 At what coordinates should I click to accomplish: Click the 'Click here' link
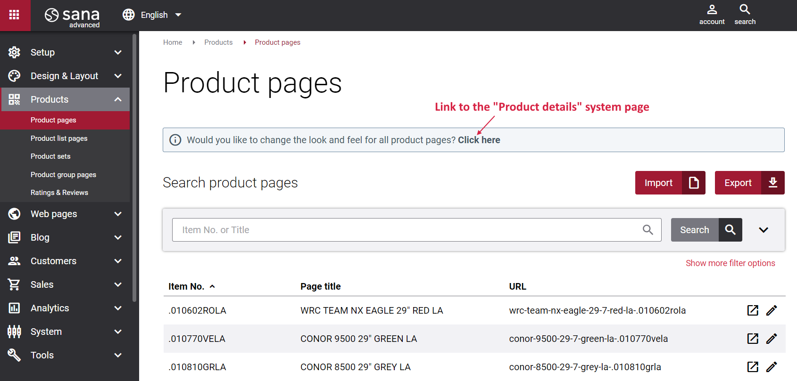click(x=479, y=140)
